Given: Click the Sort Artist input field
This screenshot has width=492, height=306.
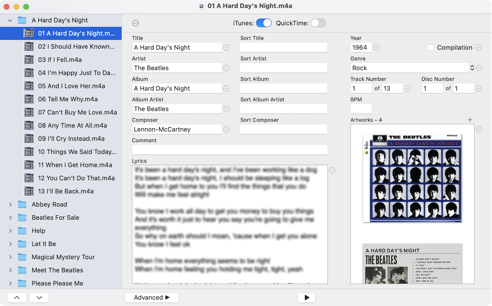Looking at the screenshot, I should point(284,68).
